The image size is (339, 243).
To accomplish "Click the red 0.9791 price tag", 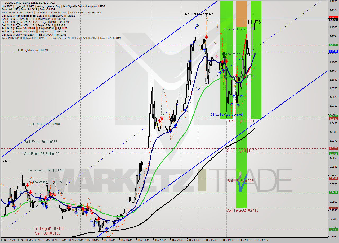I will point(333,178).
